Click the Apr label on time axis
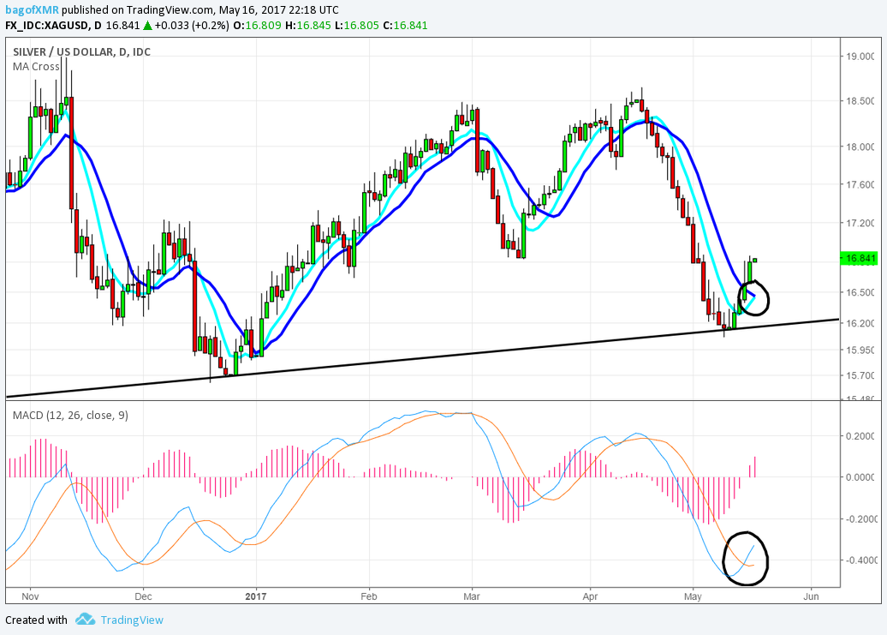 (x=590, y=596)
